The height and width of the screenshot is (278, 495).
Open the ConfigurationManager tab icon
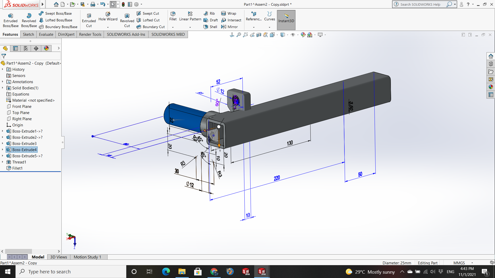pyautogui.click(x=26, y=48)
